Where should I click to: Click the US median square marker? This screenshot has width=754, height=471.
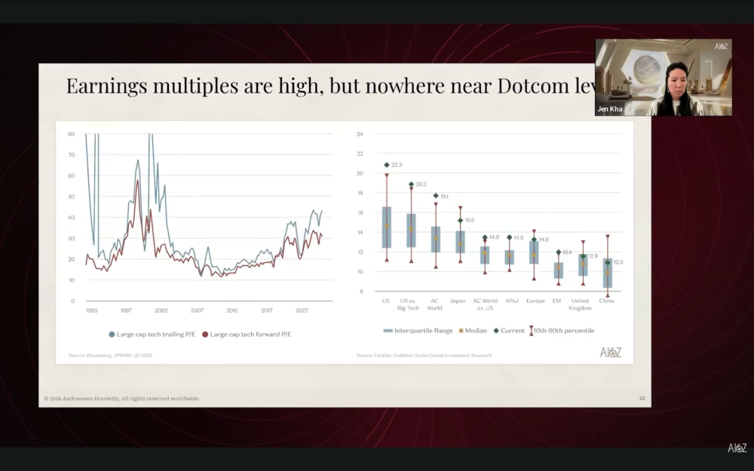click(387, 226)
